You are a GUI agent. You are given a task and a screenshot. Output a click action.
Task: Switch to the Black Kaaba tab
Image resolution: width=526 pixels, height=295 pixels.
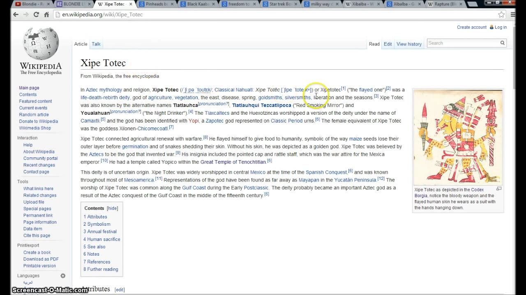pos(196,4)
